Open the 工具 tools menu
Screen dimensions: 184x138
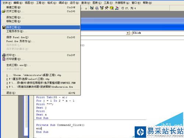pyautogui.click(x=108, y=3)
